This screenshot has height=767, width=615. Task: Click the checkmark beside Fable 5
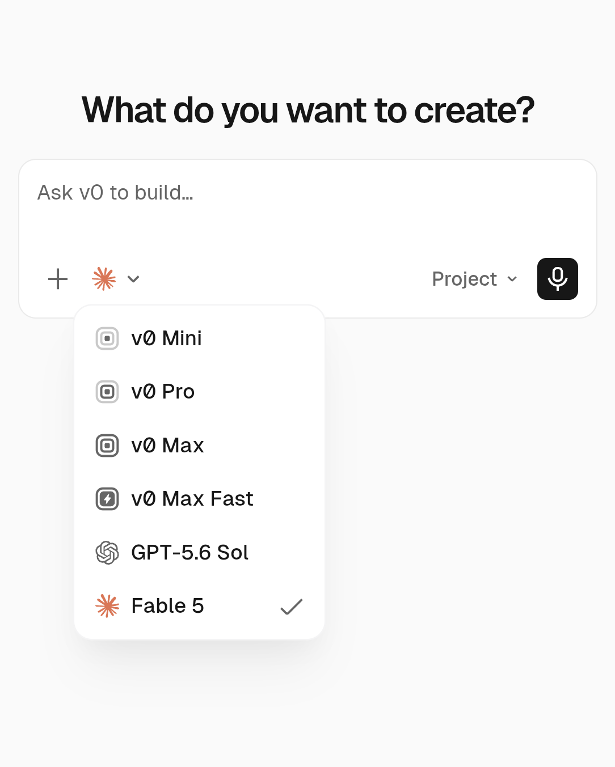click(292, 607)
